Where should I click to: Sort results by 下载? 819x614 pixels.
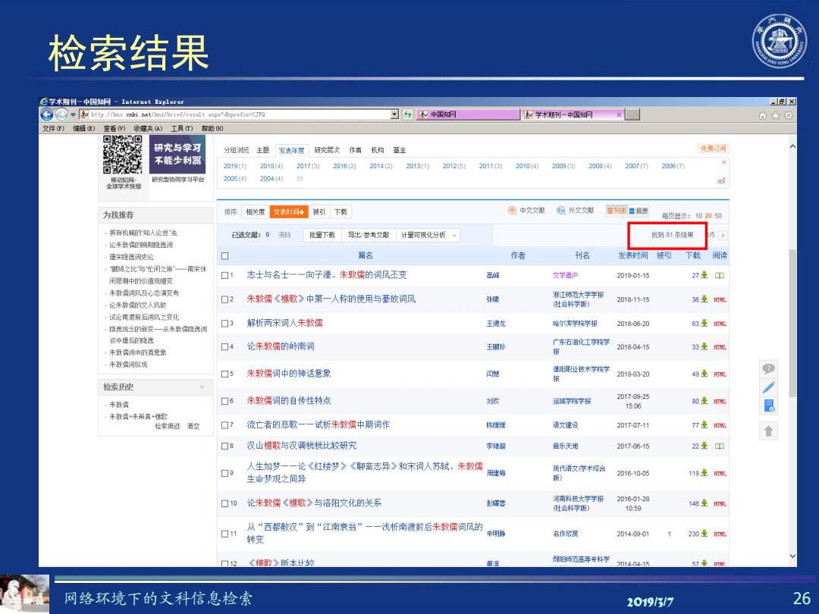pyautogui.click(x=340, y=211)
